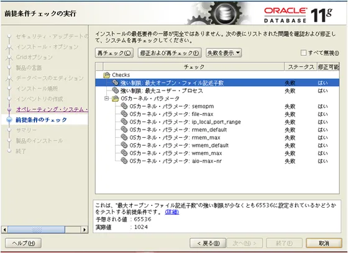Select the 最大ユーザー・プロセス row
This screenshot has width=348, height=253.
(217, 91)
